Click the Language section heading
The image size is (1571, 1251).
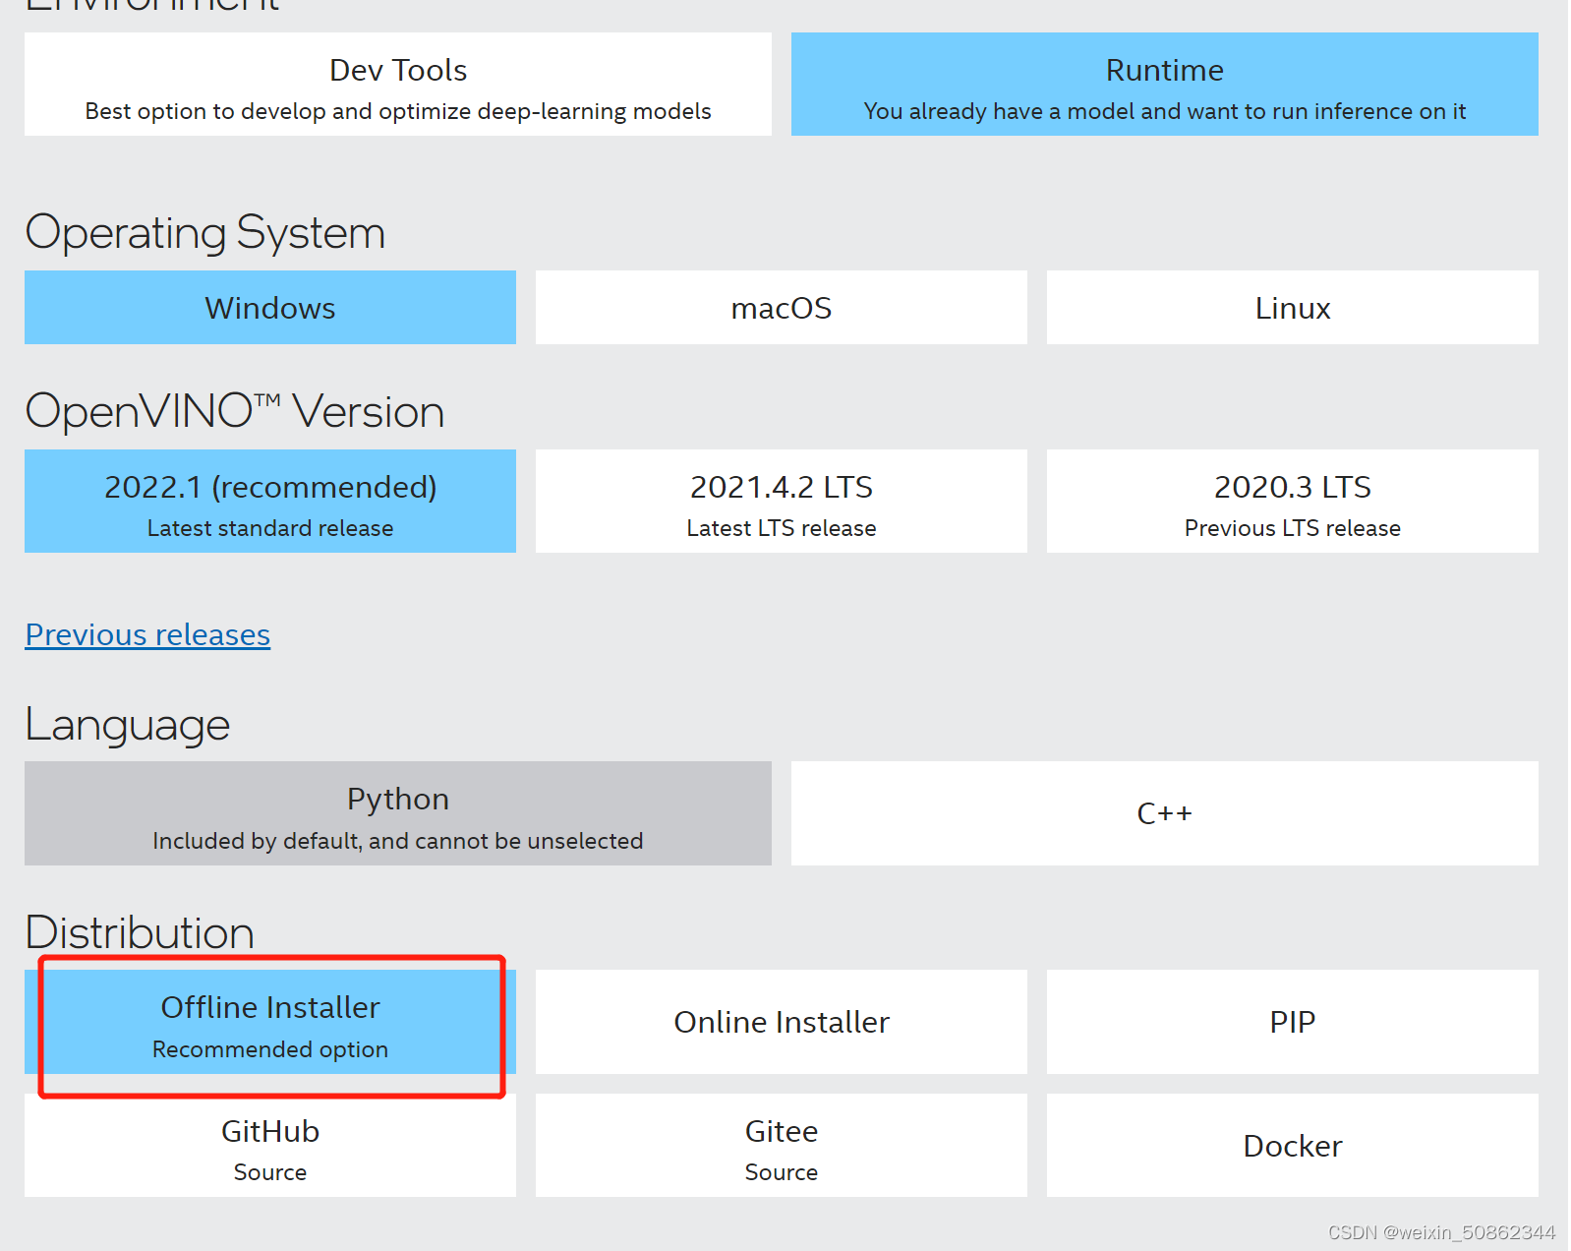[128, 726]
